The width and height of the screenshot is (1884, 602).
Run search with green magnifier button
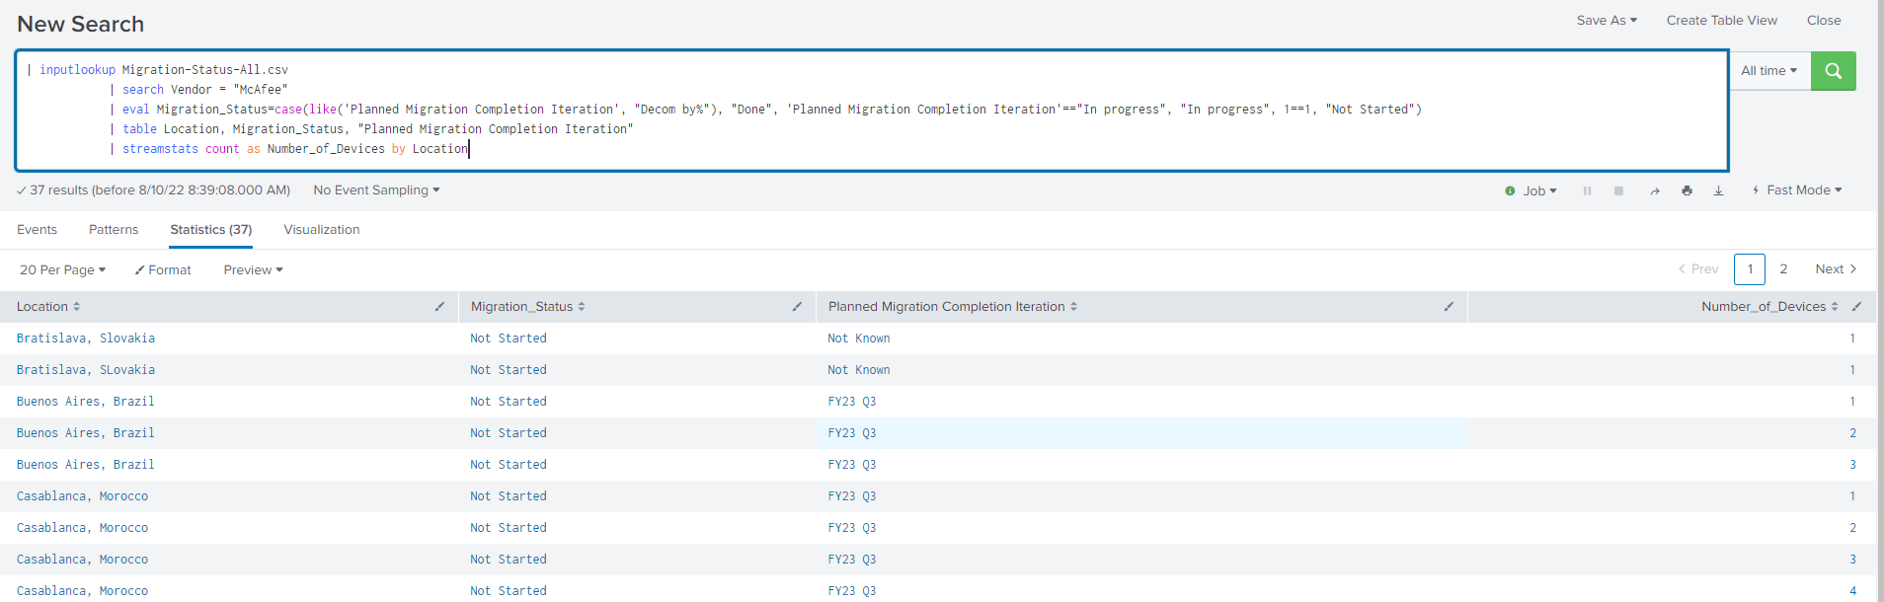(x=1833, y=71)
